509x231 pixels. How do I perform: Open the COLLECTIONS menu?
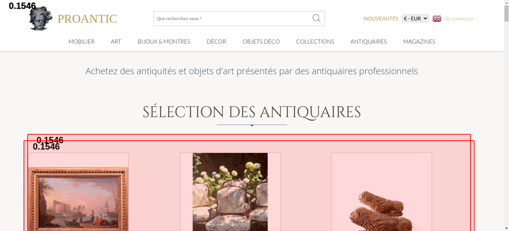[x=315, y=41]
